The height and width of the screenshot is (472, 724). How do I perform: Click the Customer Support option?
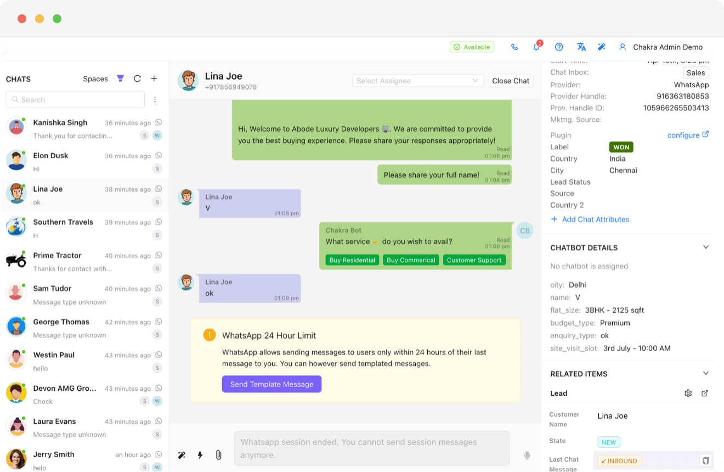(474, 260)
